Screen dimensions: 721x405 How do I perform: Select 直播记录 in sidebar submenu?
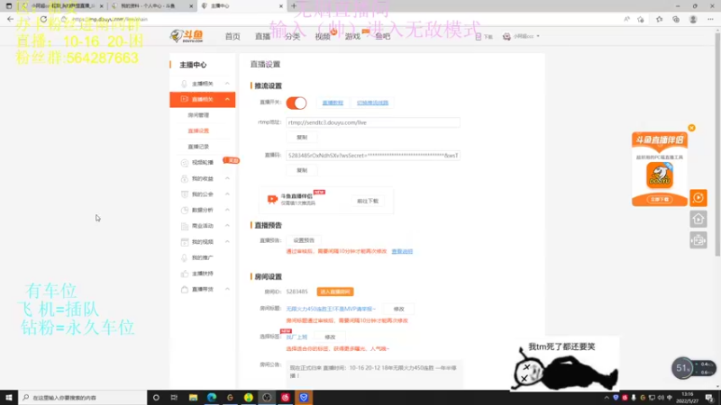click(x=198, y=147)
